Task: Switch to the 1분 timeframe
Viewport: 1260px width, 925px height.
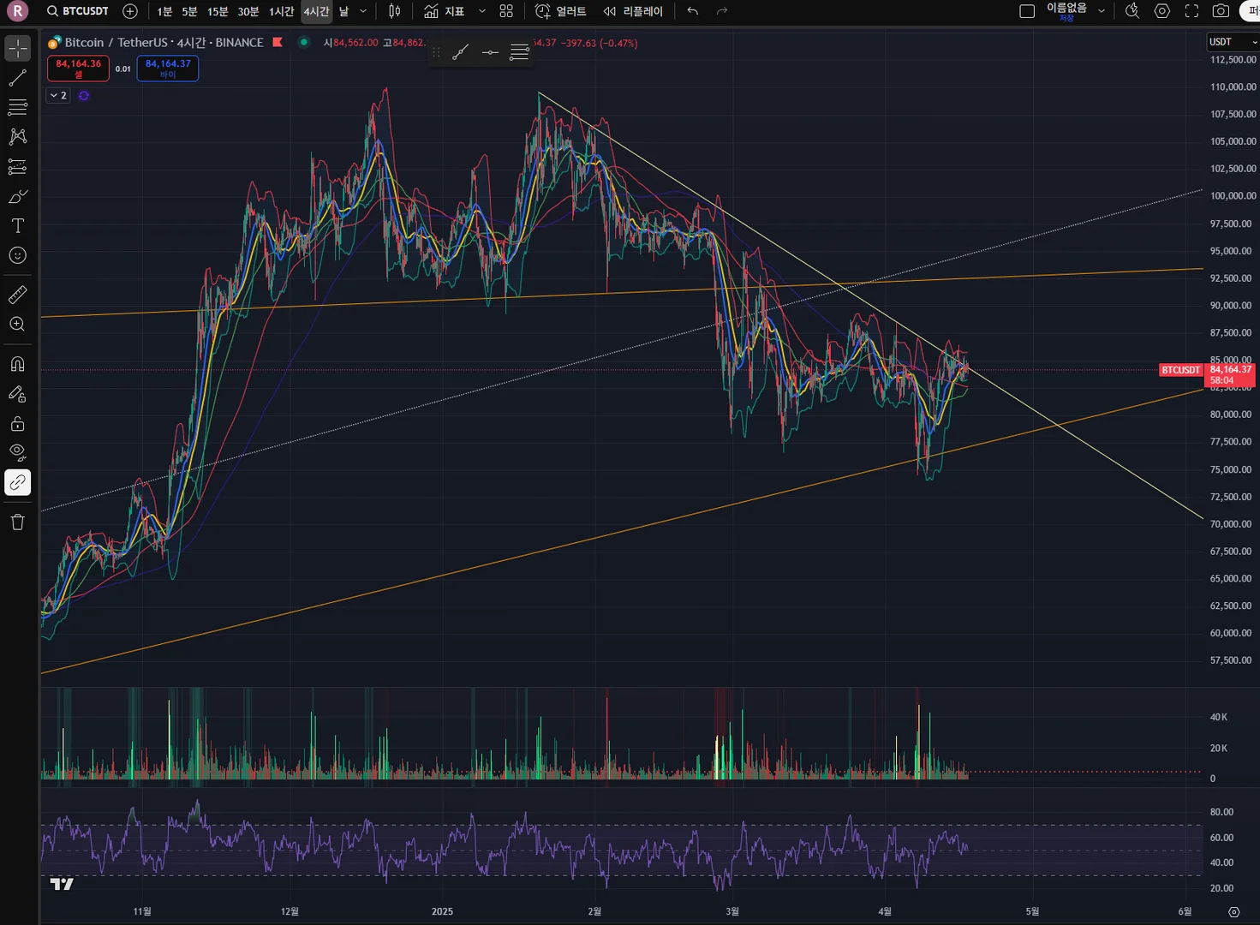Action: [164, 11]
